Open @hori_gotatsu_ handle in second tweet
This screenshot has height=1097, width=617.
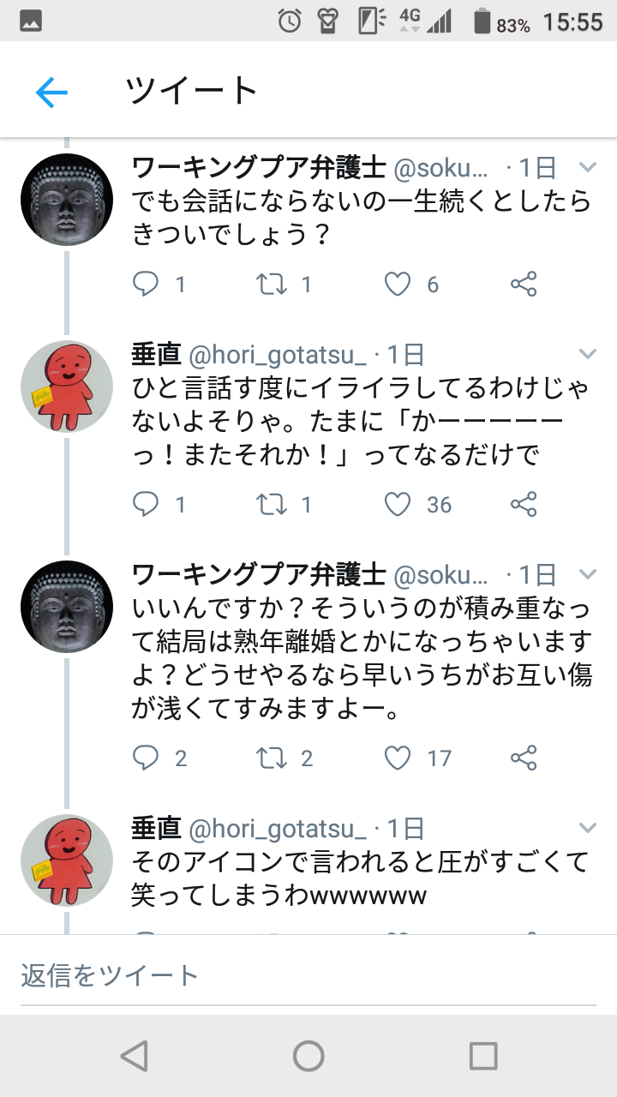tap(277, 354)
